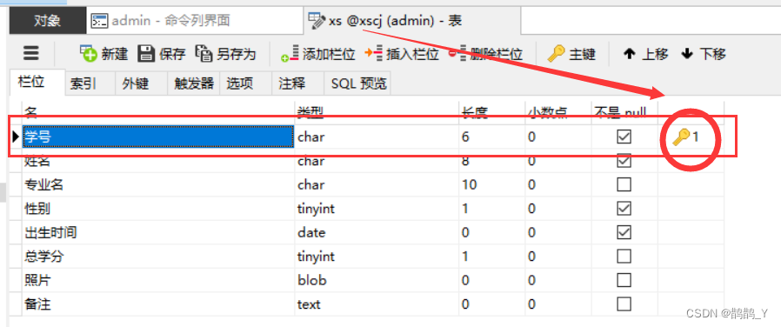Toggle not-null checkbox for 备注
Image resolution: width=781 pixels, height=327 pixels.
pos(624,304)
